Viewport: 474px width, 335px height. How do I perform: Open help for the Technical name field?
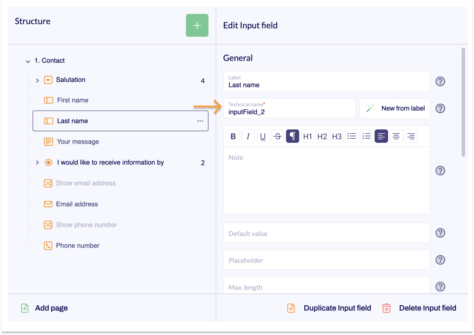pos(440,108)
